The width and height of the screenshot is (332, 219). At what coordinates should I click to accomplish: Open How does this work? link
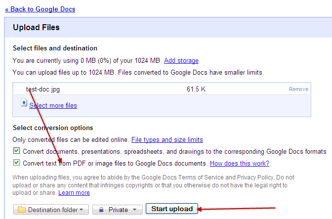tap(240, 164)
